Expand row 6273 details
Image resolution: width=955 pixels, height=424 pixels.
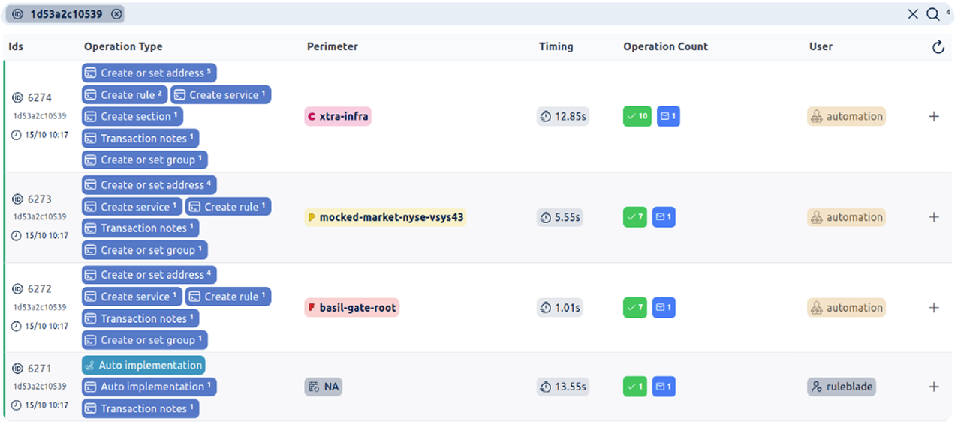tap(934, 217)
